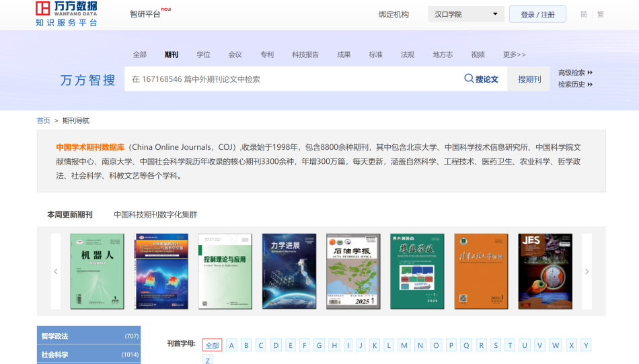Expand the 更多>> category menu
The height and width of the screenshot is (364, 639).
tap(514, 54)
